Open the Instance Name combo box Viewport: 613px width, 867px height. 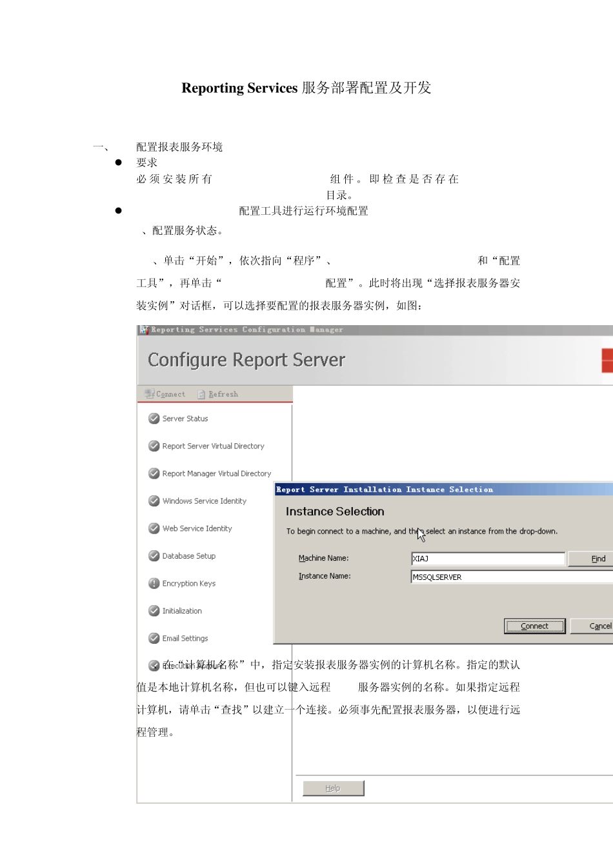point(512,577)
